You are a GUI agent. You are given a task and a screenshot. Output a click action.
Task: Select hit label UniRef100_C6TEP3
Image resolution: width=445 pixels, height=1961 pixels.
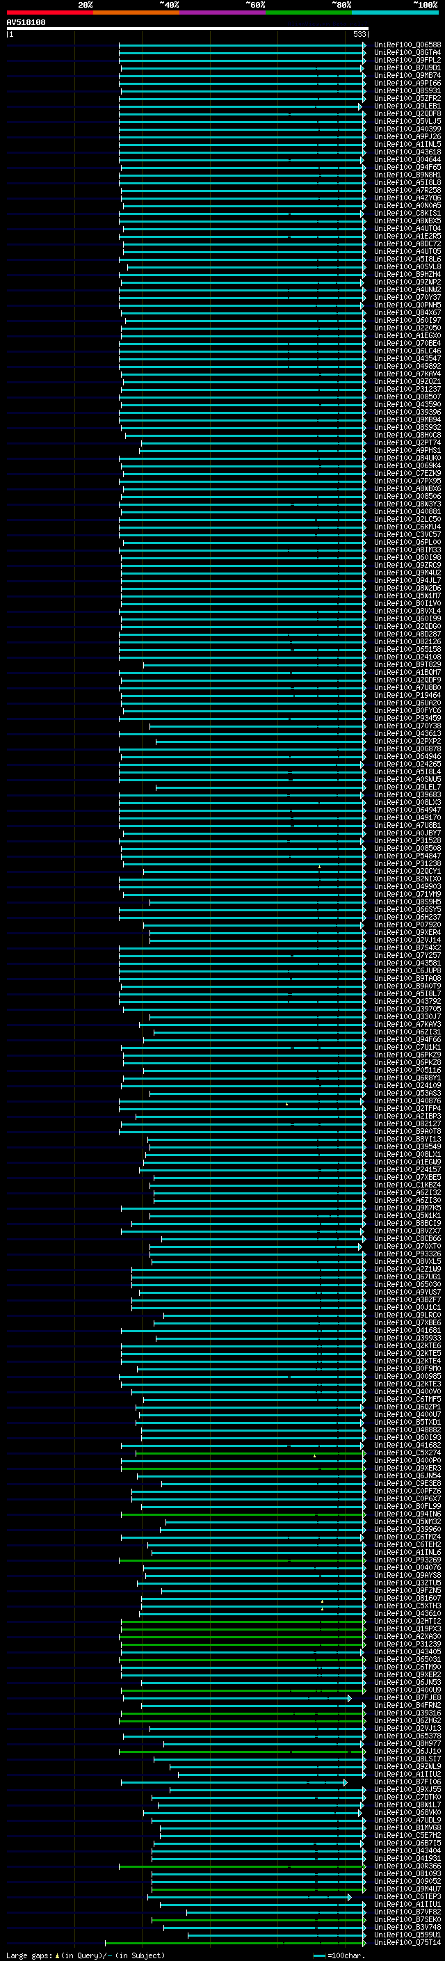(x=407, y=1897)
